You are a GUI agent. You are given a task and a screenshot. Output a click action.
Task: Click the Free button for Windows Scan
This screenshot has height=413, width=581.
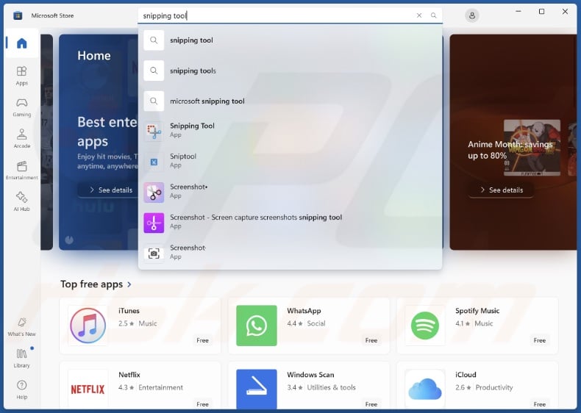(x=371, y=404)
